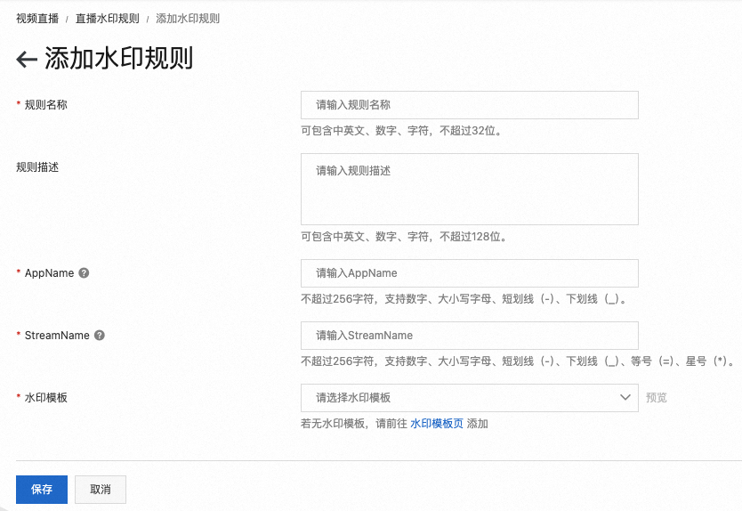The width and height of the screenshot is (742, 511).
Task: Click the AppName hint ending with 下划线（_）
Action: click(x=464, y=299)
